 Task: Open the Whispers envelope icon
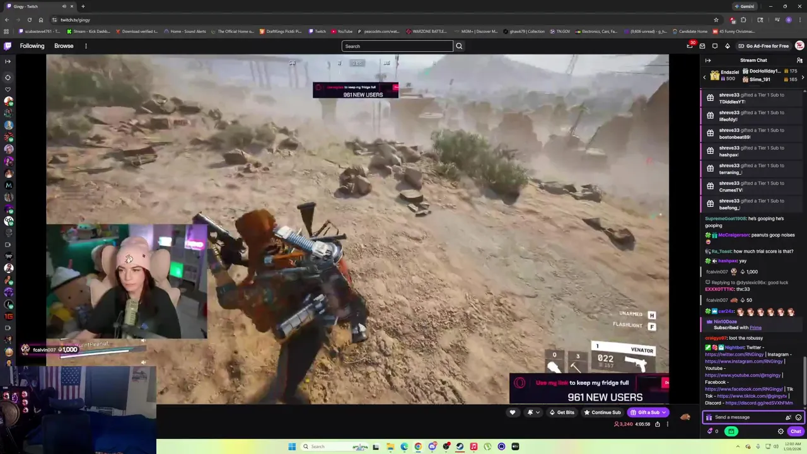point(702,46)
